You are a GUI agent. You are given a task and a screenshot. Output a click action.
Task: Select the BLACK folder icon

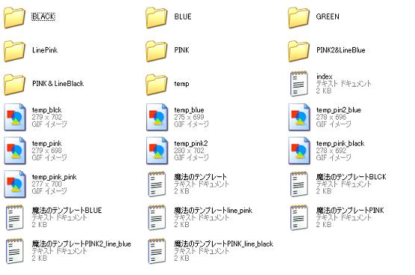click(x=15, y=17)
